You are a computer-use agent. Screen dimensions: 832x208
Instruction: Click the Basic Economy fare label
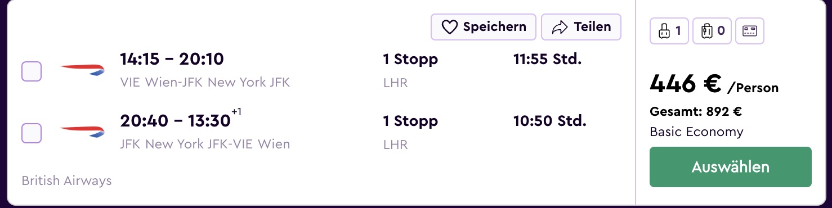(x=696, y=132)
